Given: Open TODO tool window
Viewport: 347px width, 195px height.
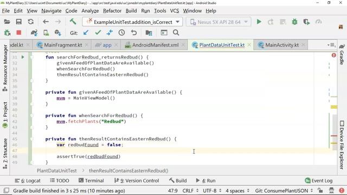Looking at the screenshot, I should [x=60, y=180].
